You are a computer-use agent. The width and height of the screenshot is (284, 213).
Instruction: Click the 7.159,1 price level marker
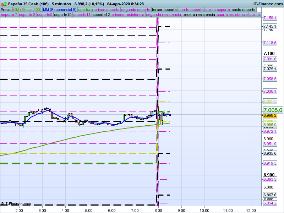pos(270,18)
